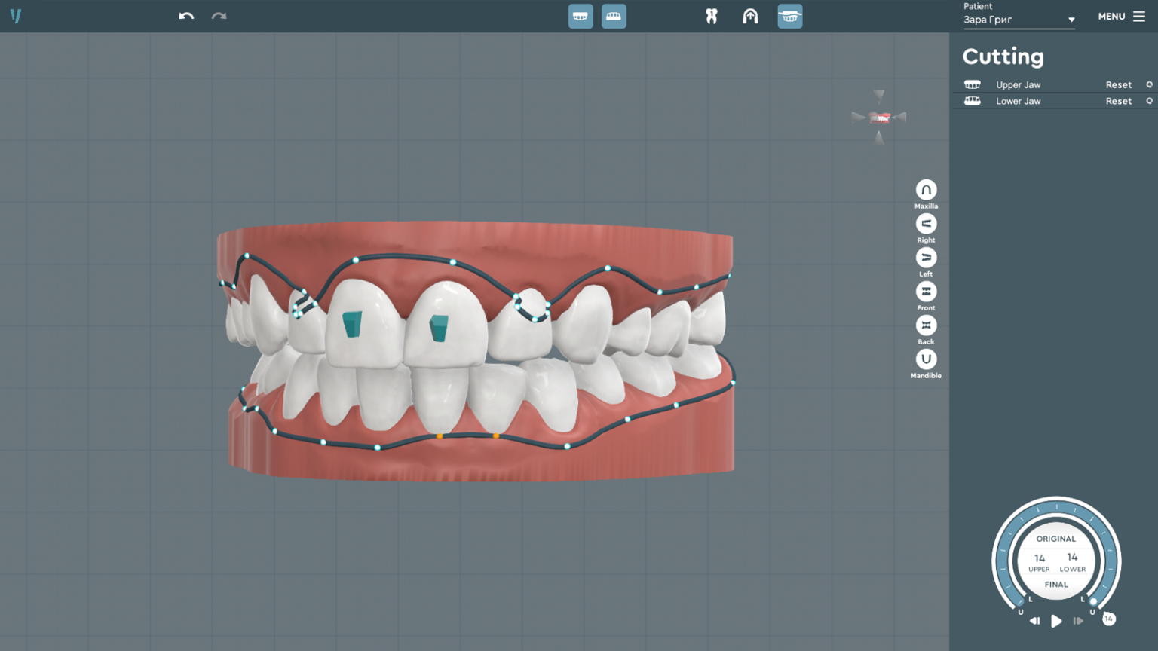The image size is (1158, 651).
Task: Click the FINAL label in the stage dial
Action: tap(1055, 585)
